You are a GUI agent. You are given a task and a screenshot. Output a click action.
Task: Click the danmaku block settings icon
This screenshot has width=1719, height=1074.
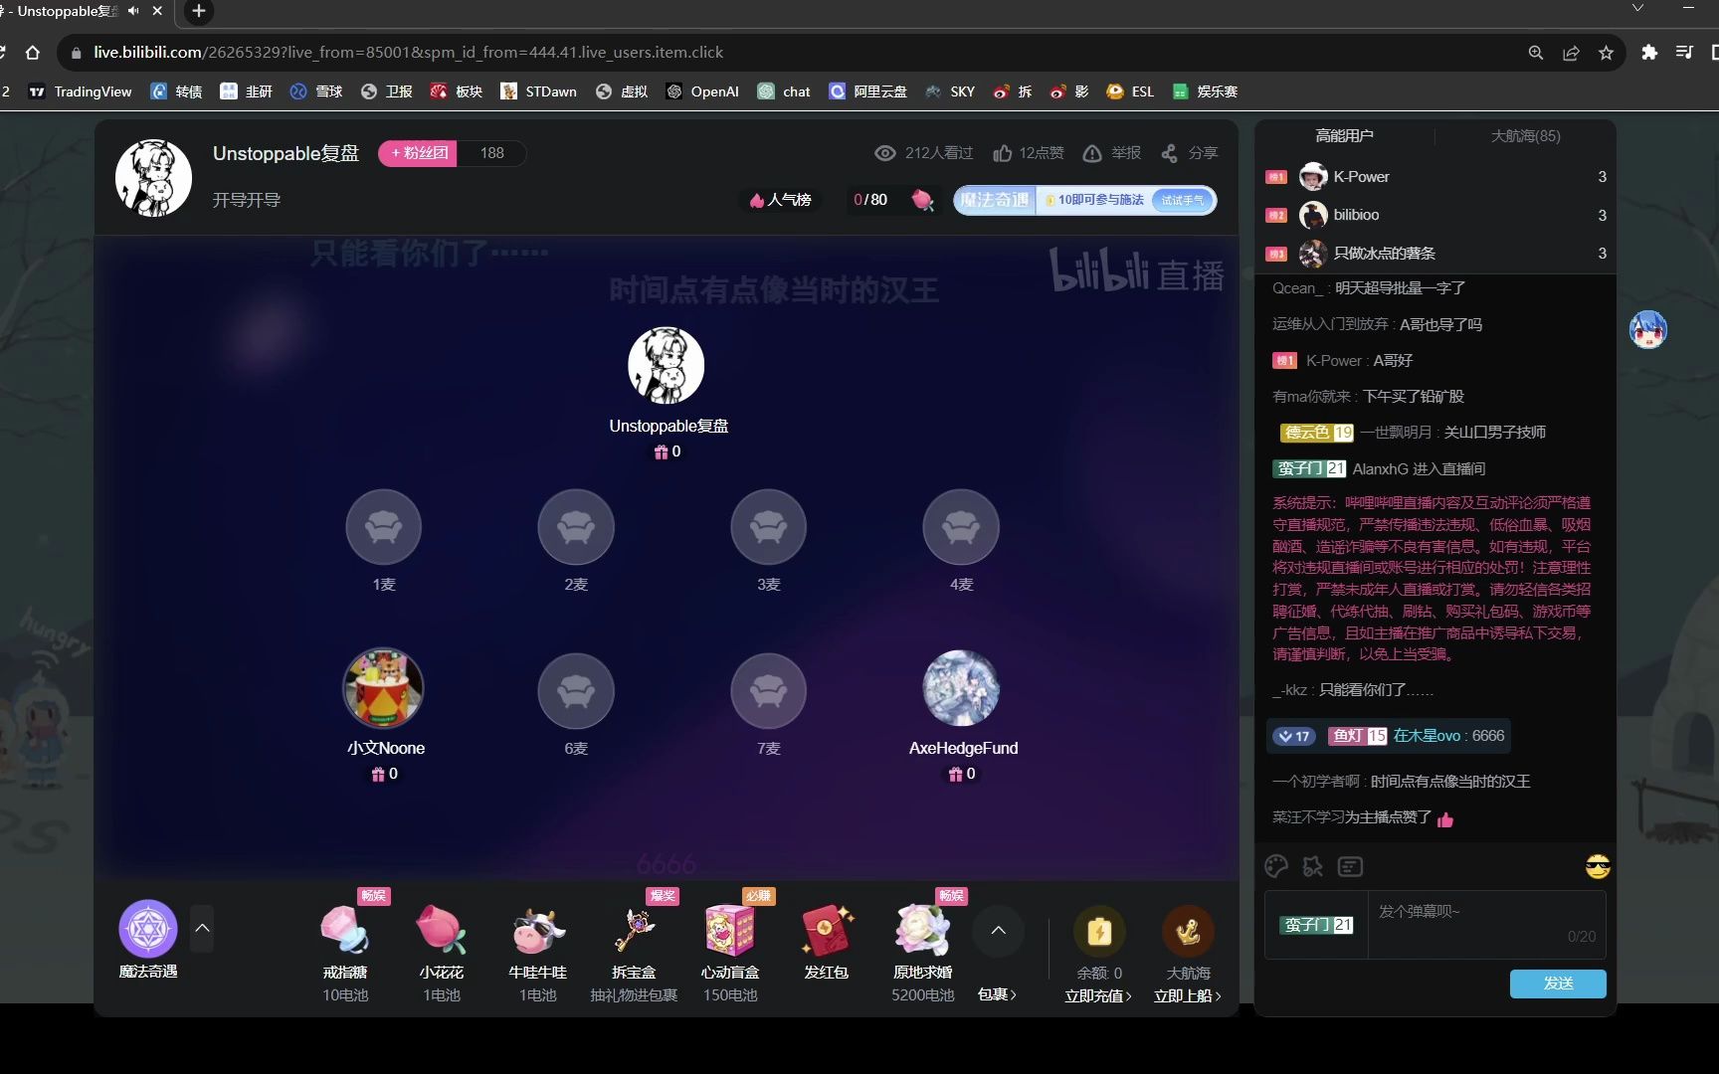coord(1313,866)
